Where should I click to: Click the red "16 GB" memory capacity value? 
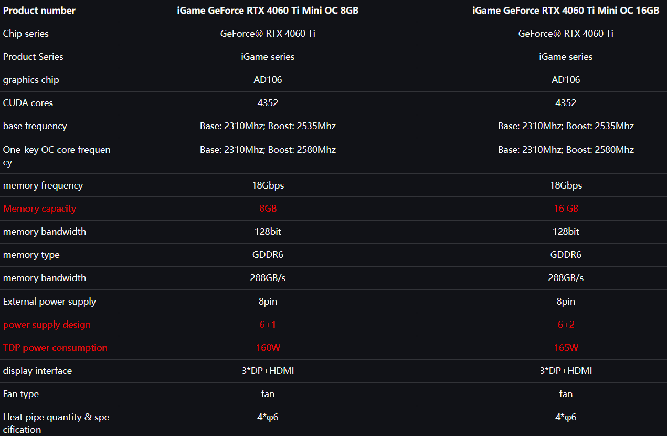coord(566,209)
